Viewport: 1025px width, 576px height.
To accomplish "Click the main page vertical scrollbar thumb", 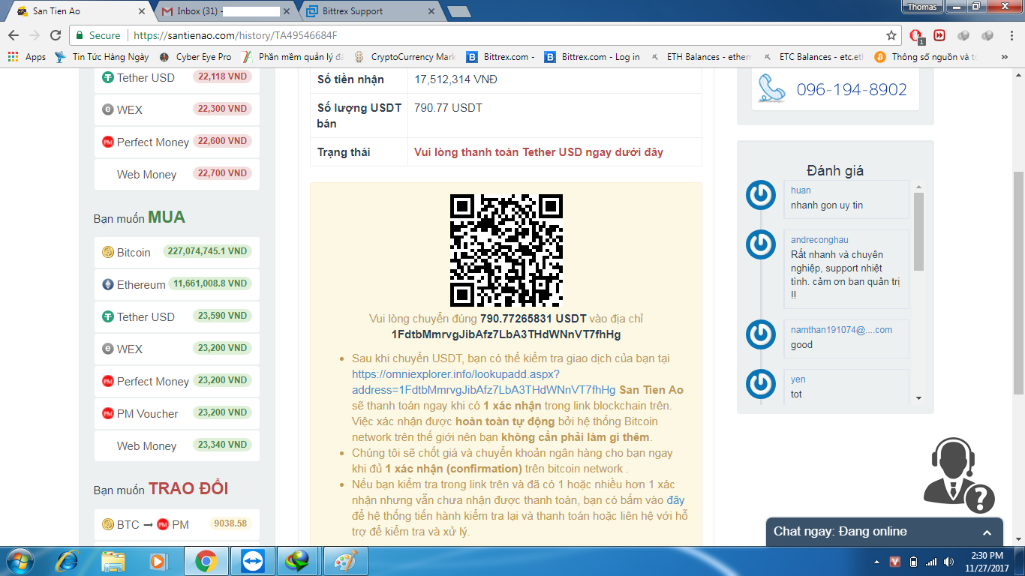I will pyautogui.click(x=1018, y=281).
